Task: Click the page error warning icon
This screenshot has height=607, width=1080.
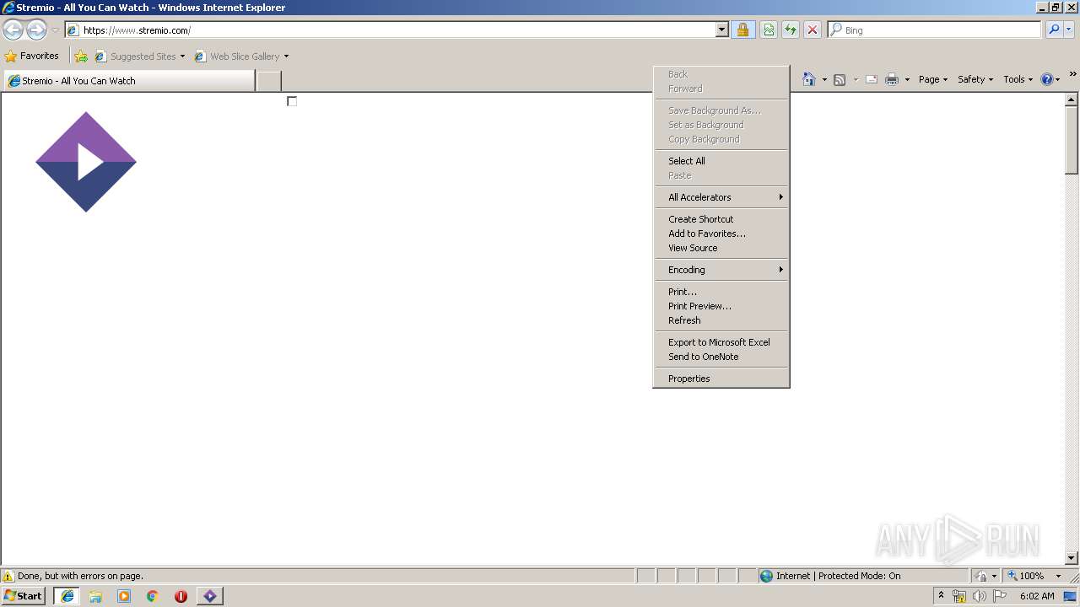Action: tap(8, 576)
